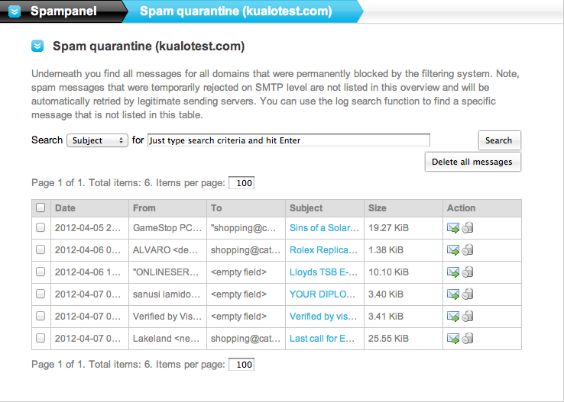Release the Lloyds TSB message
This screenshot has width=564, height=402.
pos(453,272)
